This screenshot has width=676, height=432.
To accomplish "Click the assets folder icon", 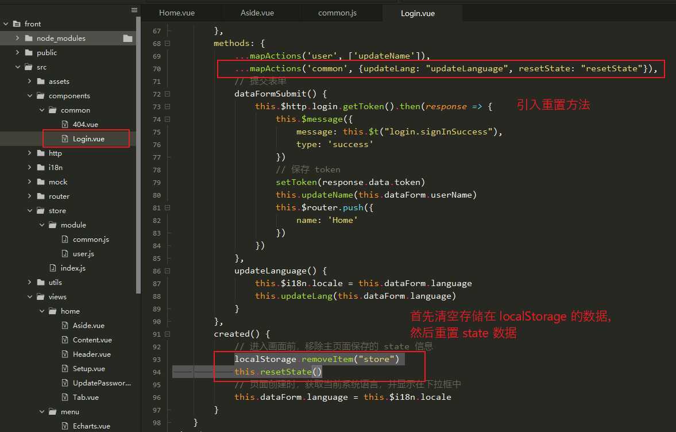I will [41, 82].
